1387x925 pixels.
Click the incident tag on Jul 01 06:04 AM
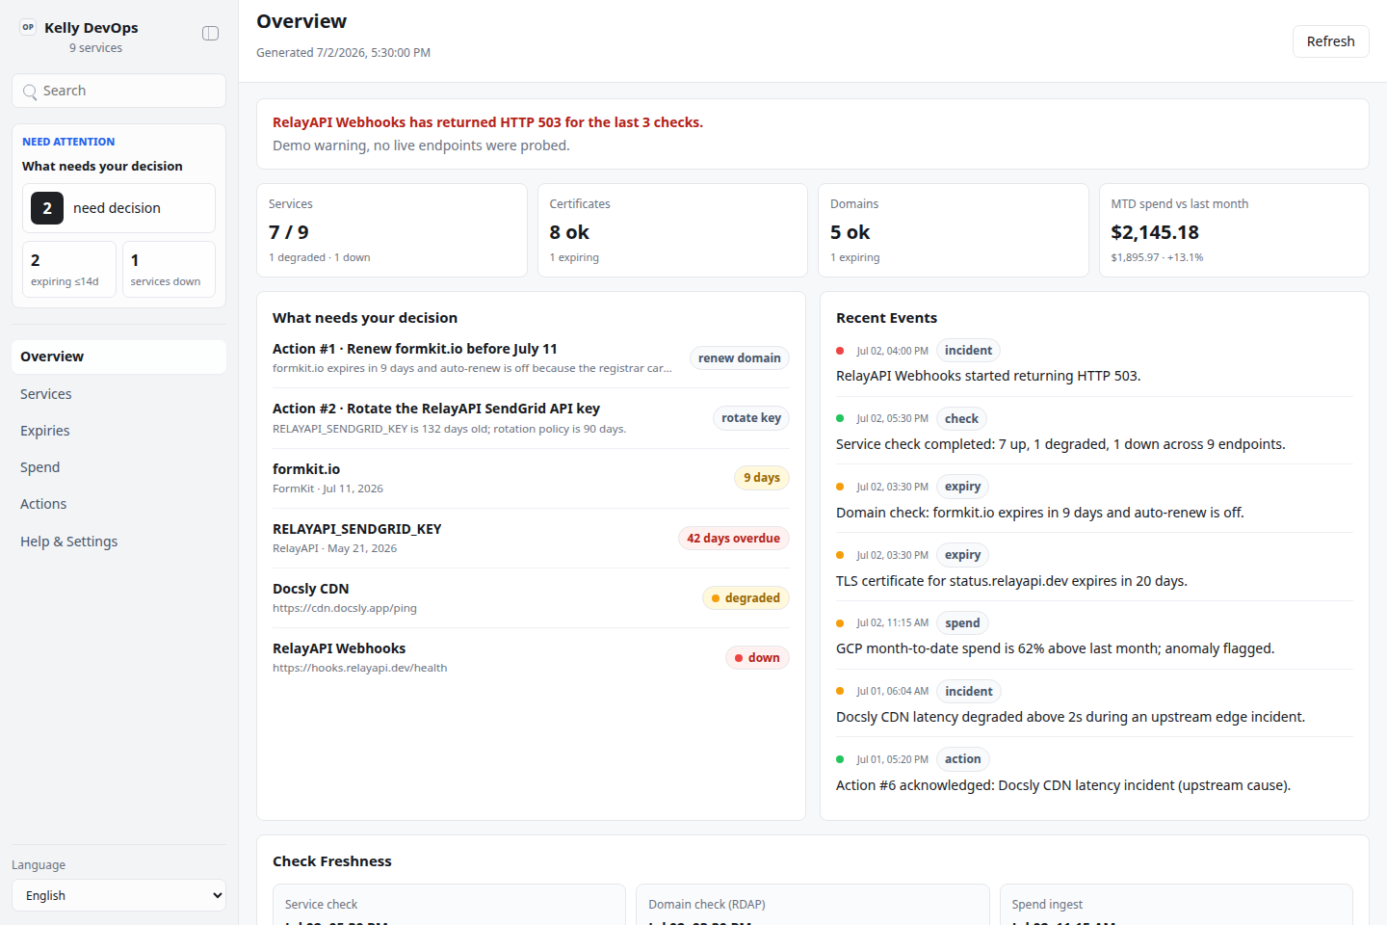[968, 692]
